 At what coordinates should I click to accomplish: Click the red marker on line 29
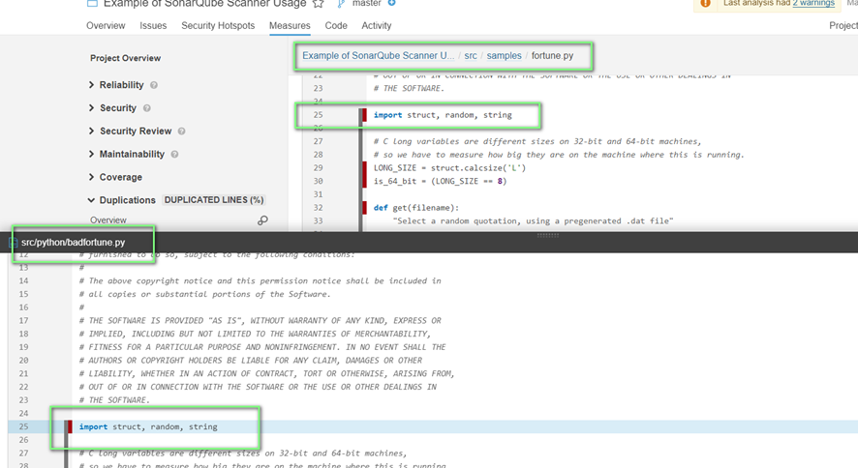(x=364, y=167)
